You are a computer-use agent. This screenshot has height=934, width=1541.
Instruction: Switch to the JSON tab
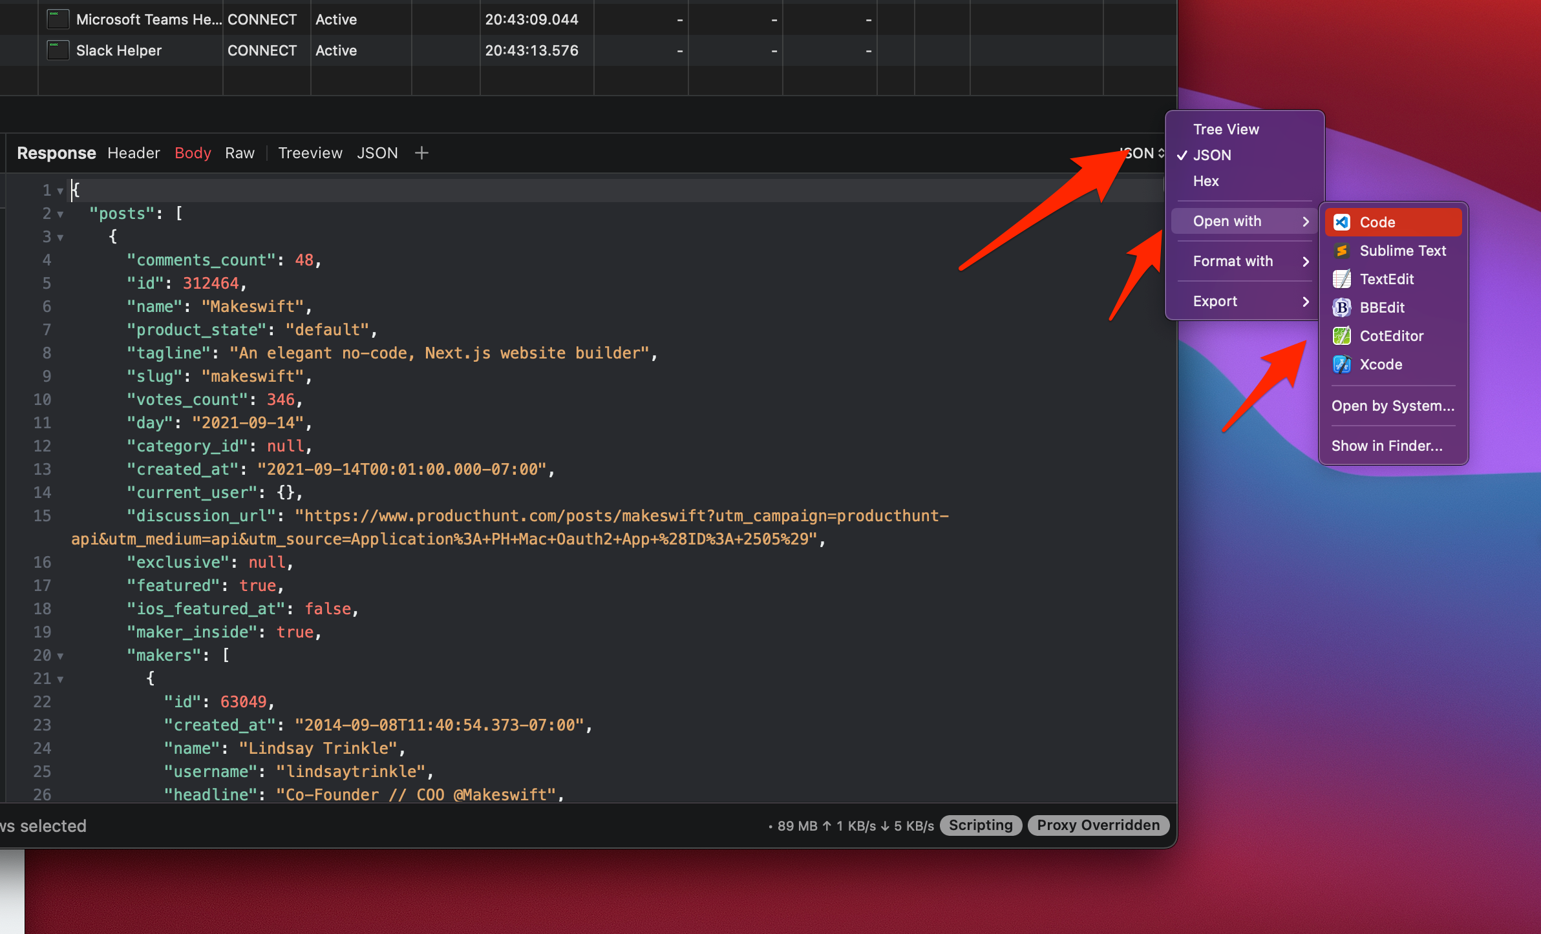coord(377,153)
